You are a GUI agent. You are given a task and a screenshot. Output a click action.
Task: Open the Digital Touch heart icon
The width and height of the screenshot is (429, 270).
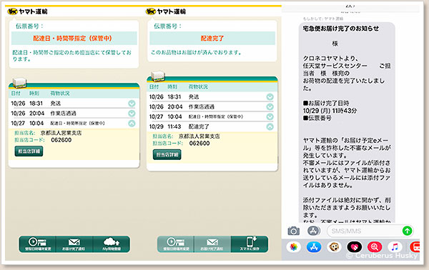[x=355, y=247]
